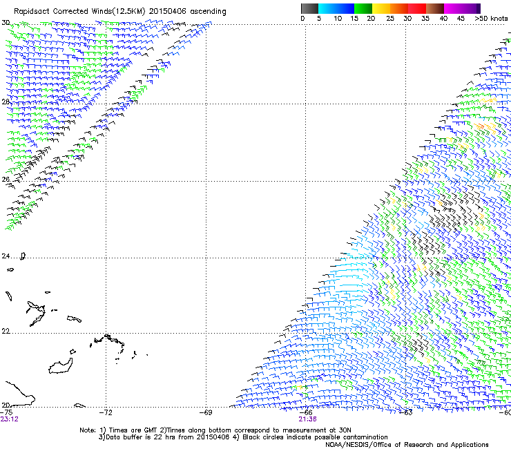Pick the magenta 40-45 knots legend swatch

[x=453, y=8]
